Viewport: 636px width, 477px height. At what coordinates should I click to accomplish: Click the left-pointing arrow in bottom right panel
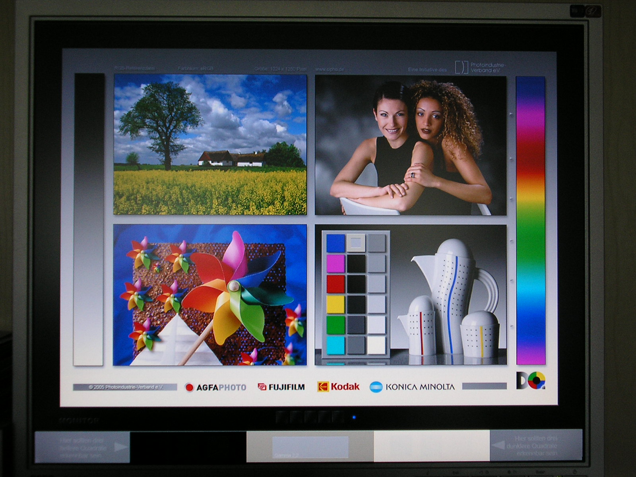[498, 445]
